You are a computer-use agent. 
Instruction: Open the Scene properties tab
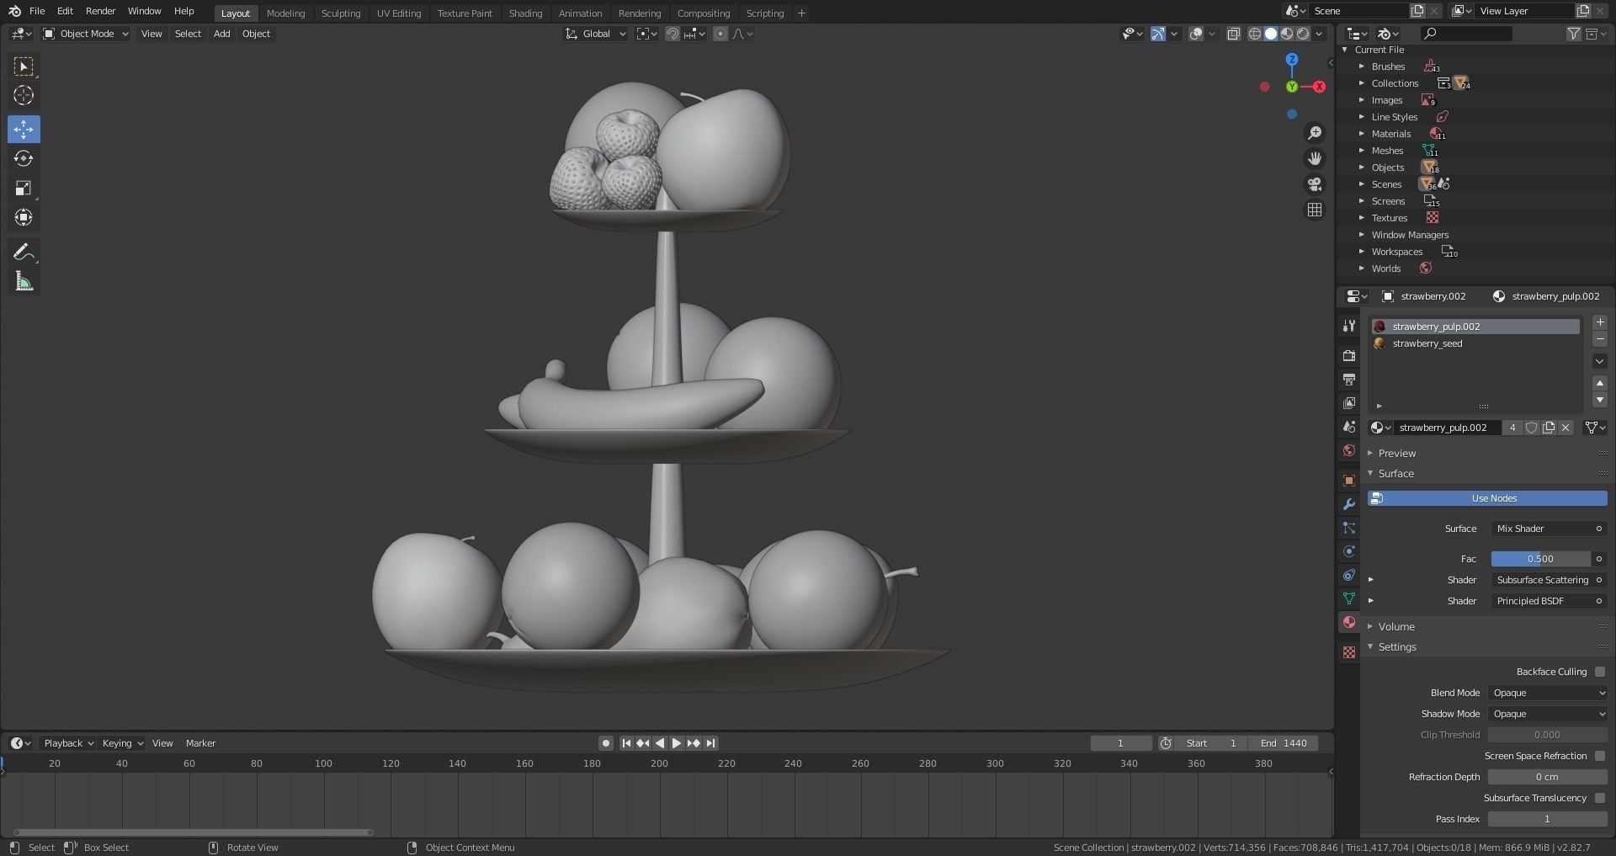pyautogui.click(x=1349, y=427)
